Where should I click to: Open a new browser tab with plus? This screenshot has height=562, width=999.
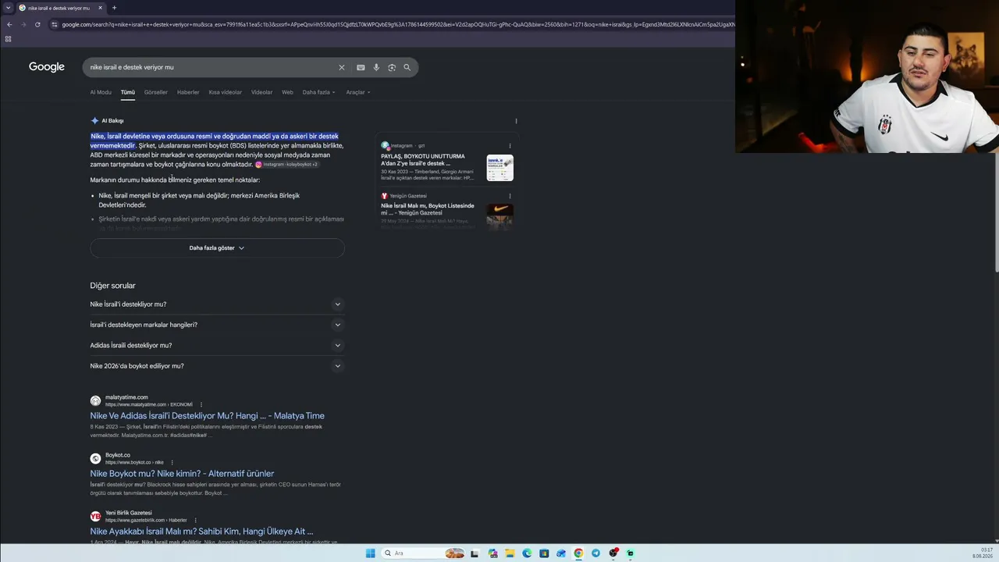(x=114, y=8)
